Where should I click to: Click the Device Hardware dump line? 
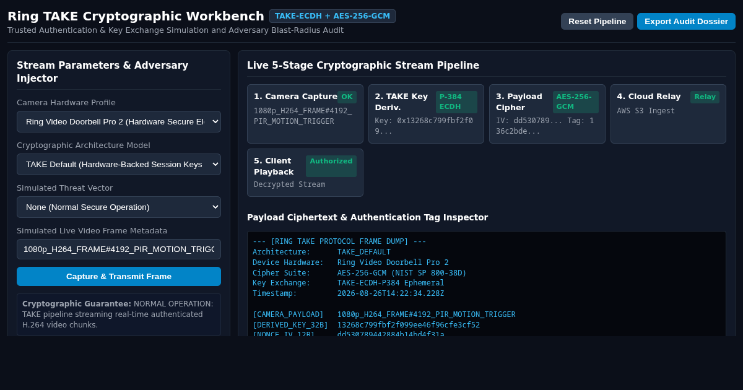350,262
